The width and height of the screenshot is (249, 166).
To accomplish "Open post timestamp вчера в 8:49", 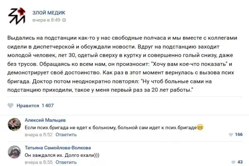I will point(46,20).
